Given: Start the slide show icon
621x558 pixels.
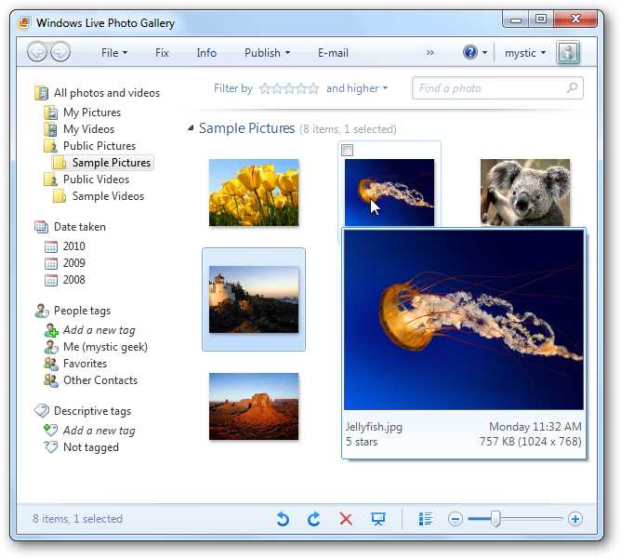Looking at the screenshot, I should [x=377, y=519].
